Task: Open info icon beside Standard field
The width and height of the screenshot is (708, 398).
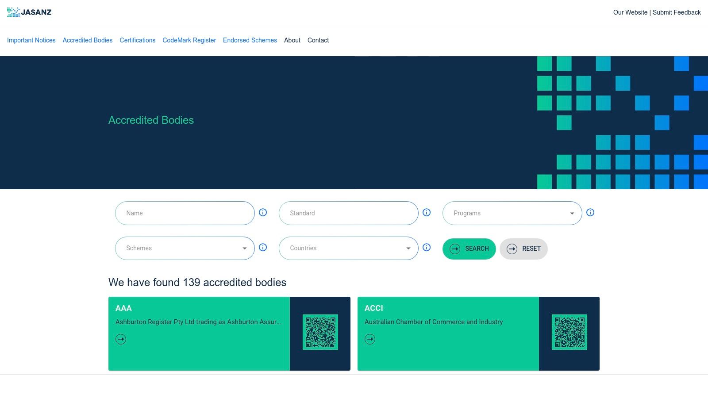Action: [x=427, y=213]
